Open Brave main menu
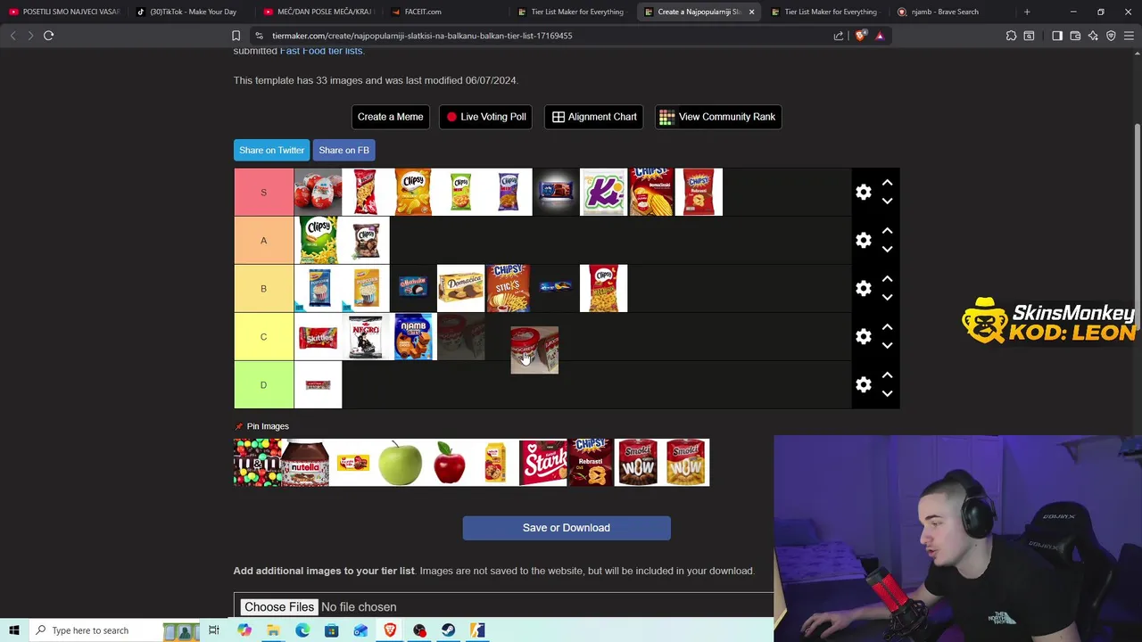 (x=1129, y=36)
